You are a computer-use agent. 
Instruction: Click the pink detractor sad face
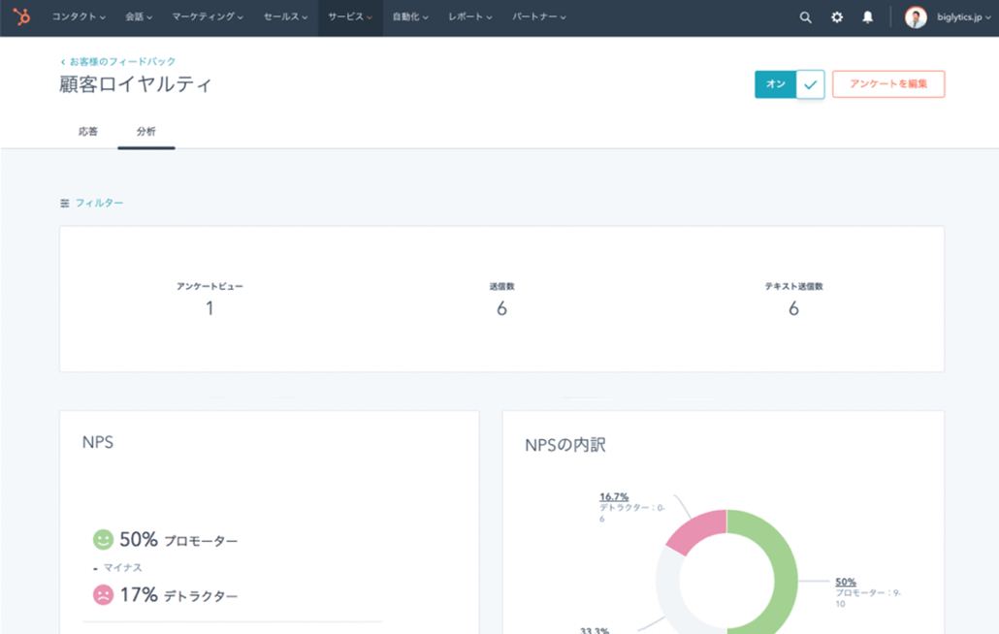coord(103,594)
